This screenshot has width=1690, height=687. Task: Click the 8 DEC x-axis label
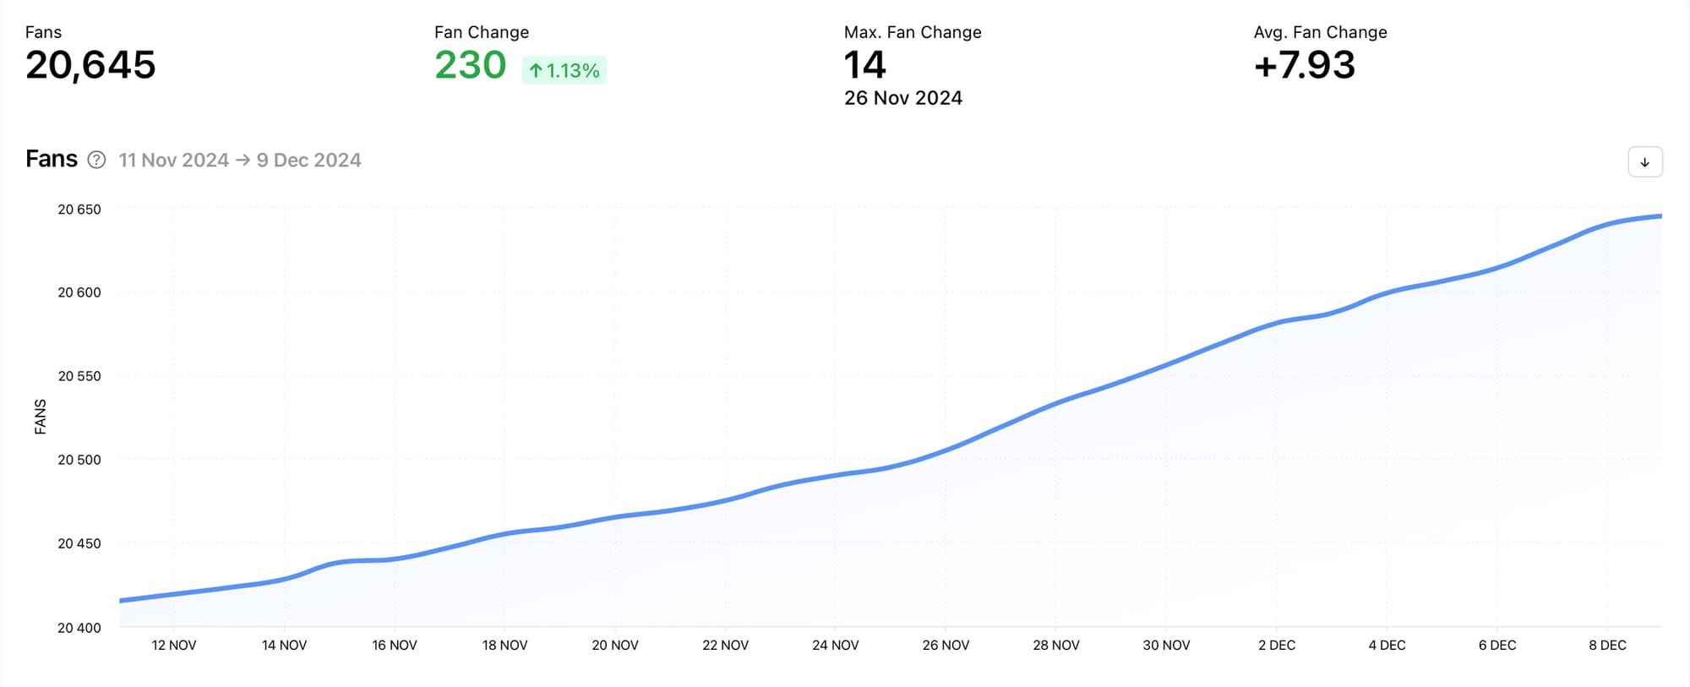1607,645
